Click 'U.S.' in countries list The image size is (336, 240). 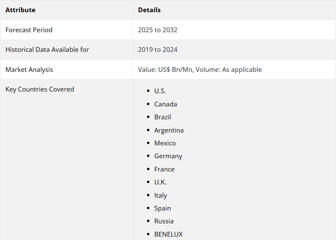coord(160,91)
